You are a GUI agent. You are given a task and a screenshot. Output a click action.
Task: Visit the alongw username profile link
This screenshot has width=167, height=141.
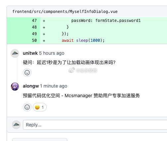point(31,86)
